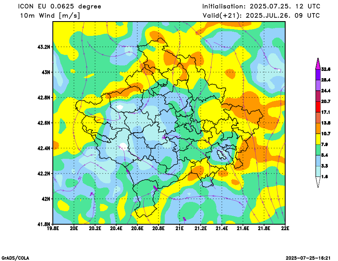Click the 43.2N latitude label
Image resolution: width=338 pixels, height=261 pixels.
(44, 47)
